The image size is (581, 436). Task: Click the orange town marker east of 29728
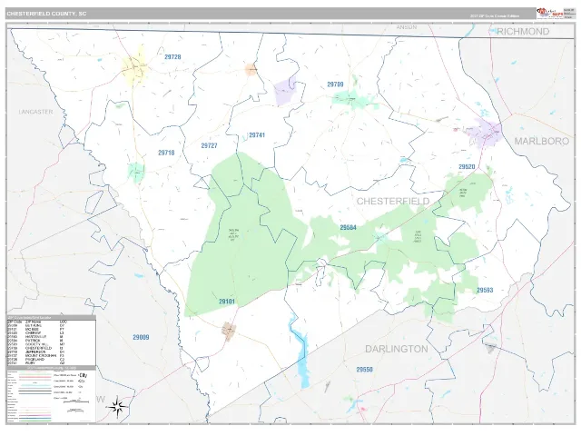251,69
